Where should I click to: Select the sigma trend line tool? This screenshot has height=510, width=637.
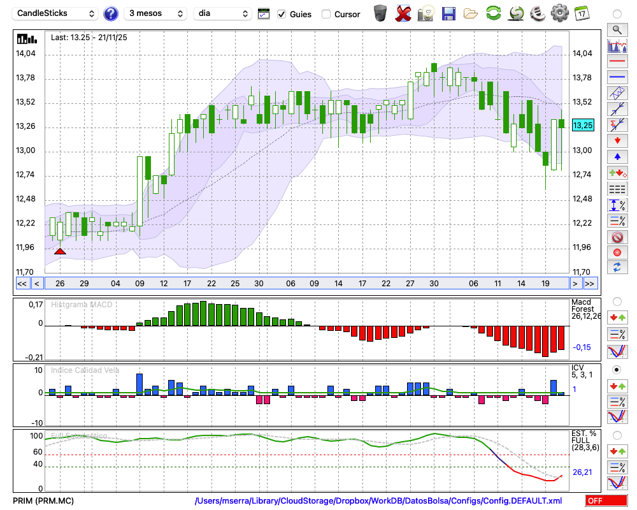[617, 125]
